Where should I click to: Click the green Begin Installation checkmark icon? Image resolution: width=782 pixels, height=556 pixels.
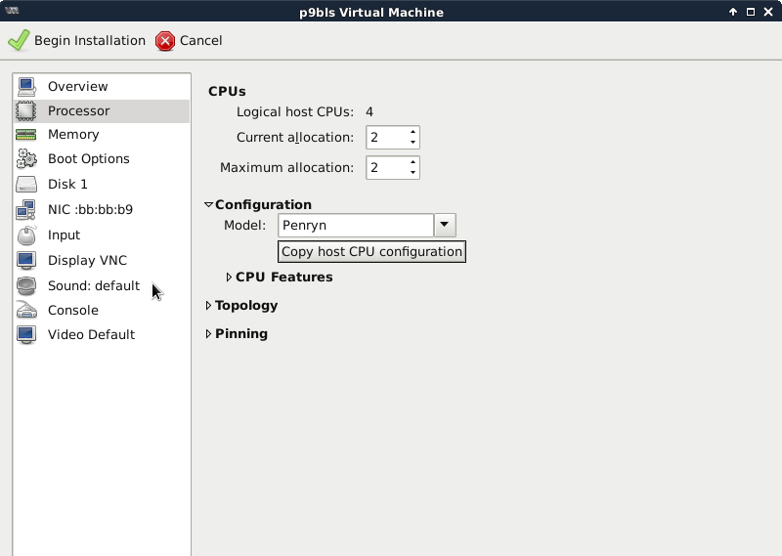coord(19,41)
